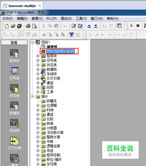Download to PLC with the down arrow icon

[x=96, y=26]
